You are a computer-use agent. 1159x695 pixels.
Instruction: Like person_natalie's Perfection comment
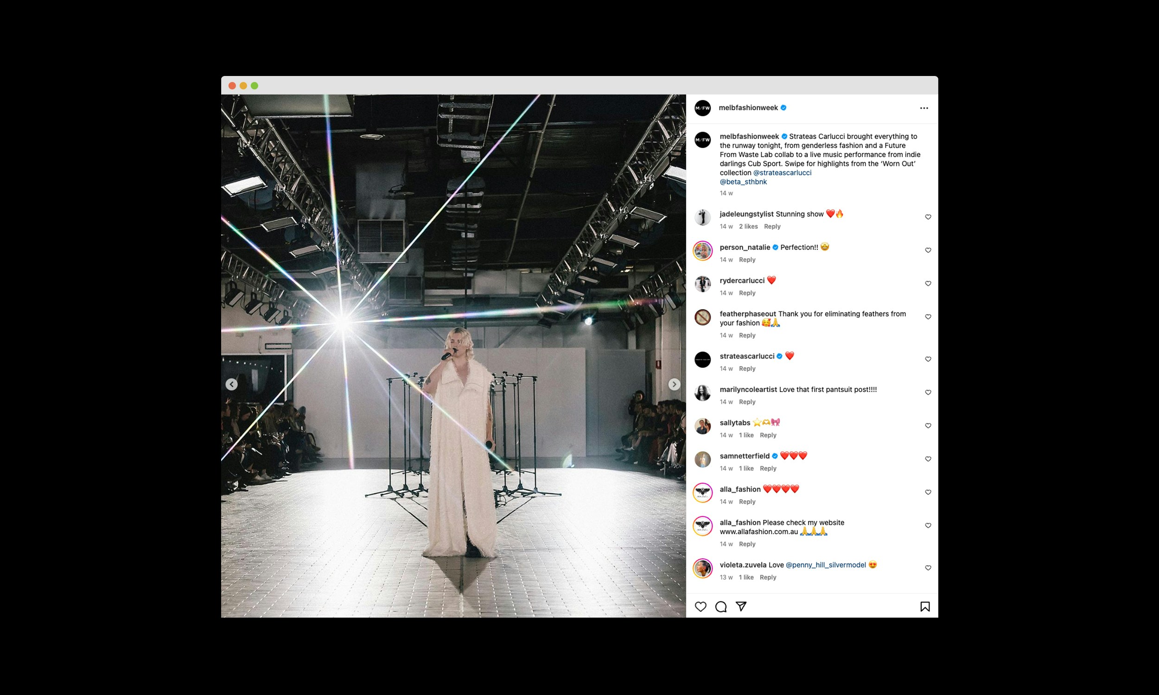tap(928, 250)
